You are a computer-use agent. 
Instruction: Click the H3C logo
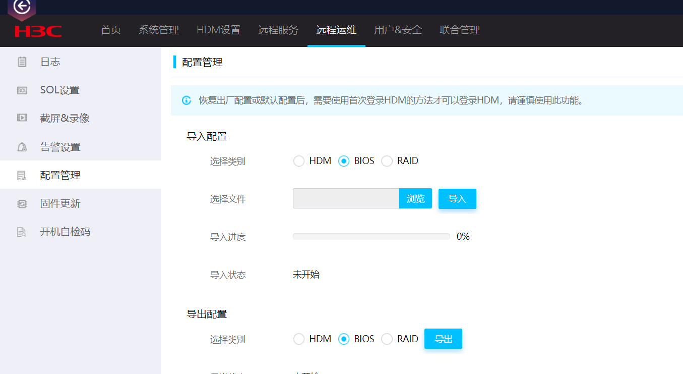point(38,31)
